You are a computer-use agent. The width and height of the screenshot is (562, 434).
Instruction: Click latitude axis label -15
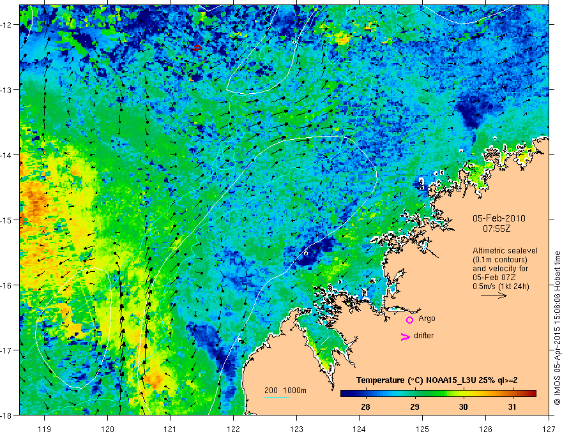pyautogui.click(x=6, y=220)
